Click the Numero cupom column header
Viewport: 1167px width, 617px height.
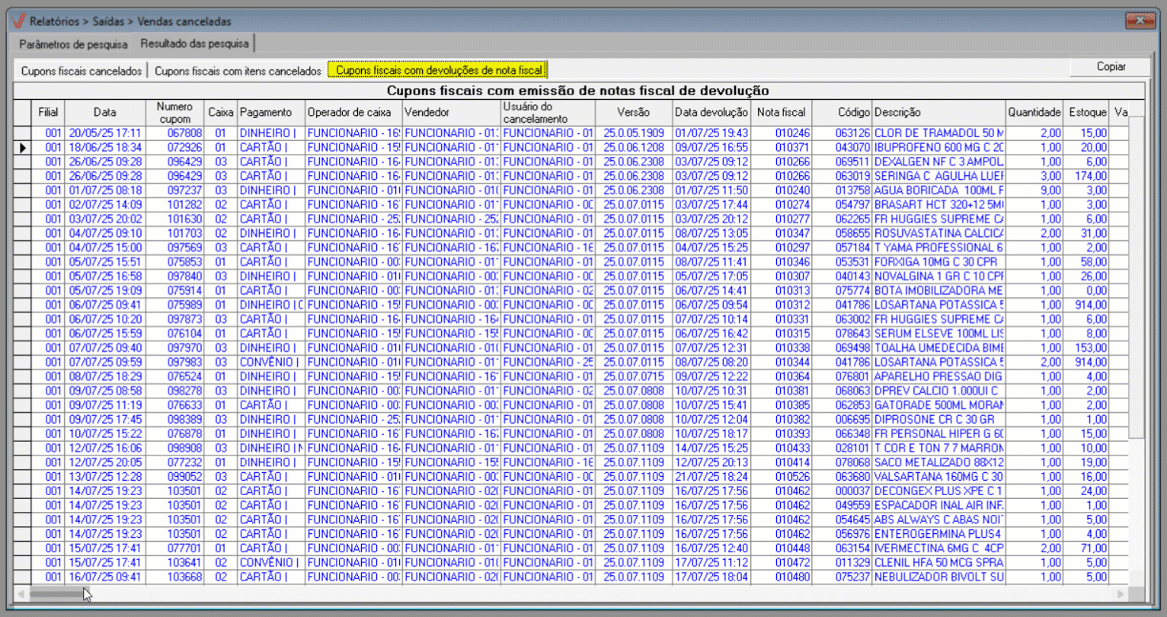(175, 113)
